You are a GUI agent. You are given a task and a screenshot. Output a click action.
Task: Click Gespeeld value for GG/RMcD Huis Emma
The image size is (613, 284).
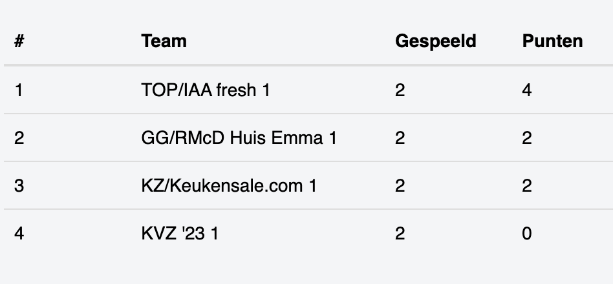click(x=400, y=138)
